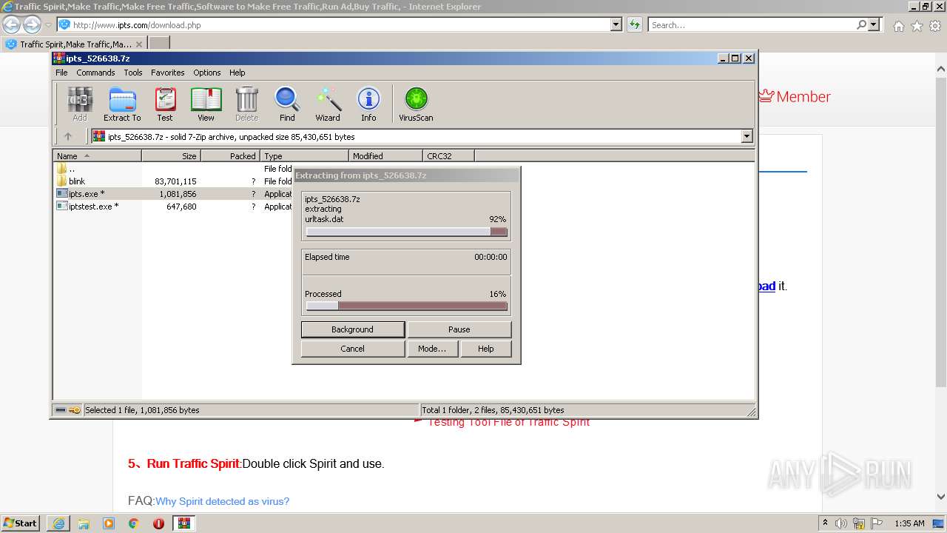Sort by the CRC32 column header

(x=448, y=156)
